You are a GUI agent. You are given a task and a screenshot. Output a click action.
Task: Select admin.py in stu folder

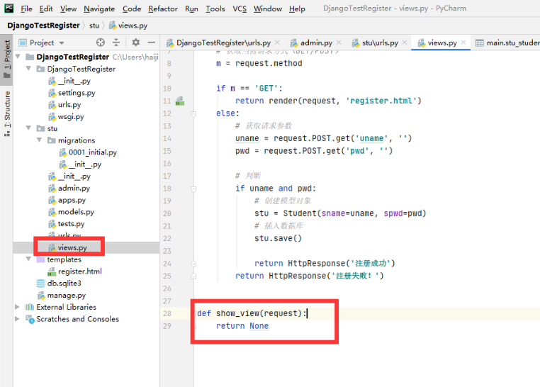tap(74, 188)
